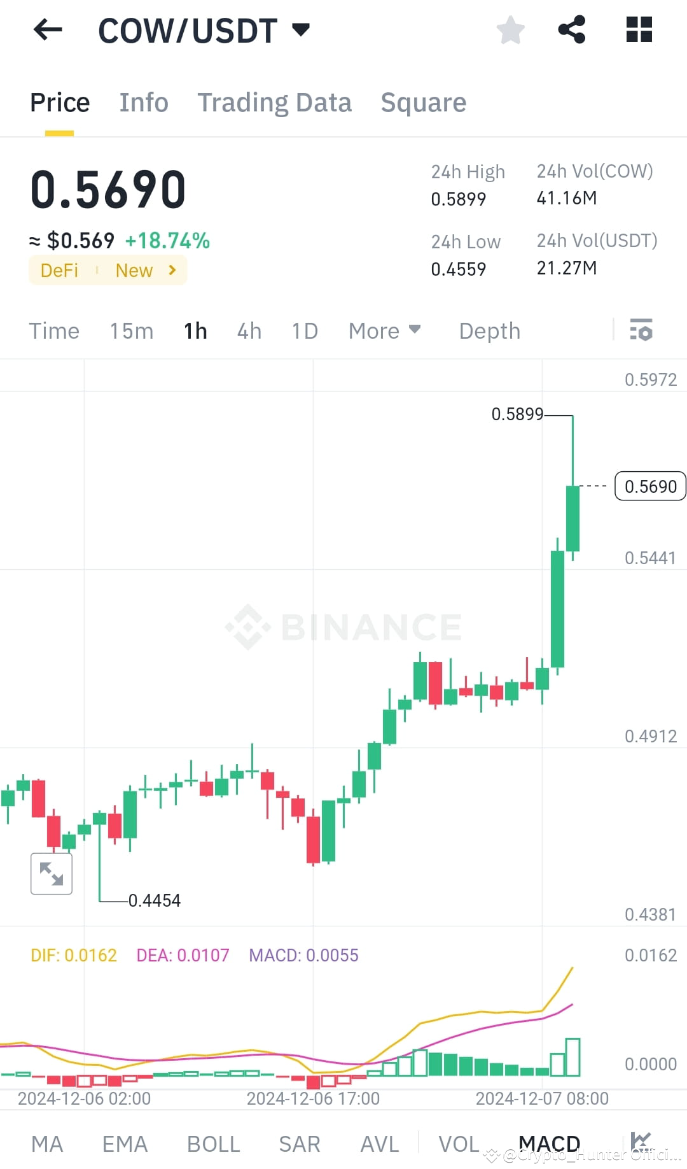The image size is (687, 1169).
Task: Open the New token details chevron
Action: pyautogui.click(x=171, y=270)
